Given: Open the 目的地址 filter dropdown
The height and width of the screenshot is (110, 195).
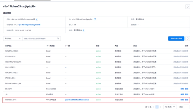Looking at the screenshot, I should (x=13, y=38).
